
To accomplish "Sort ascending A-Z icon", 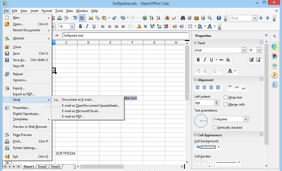I will (x=152, y=18).
